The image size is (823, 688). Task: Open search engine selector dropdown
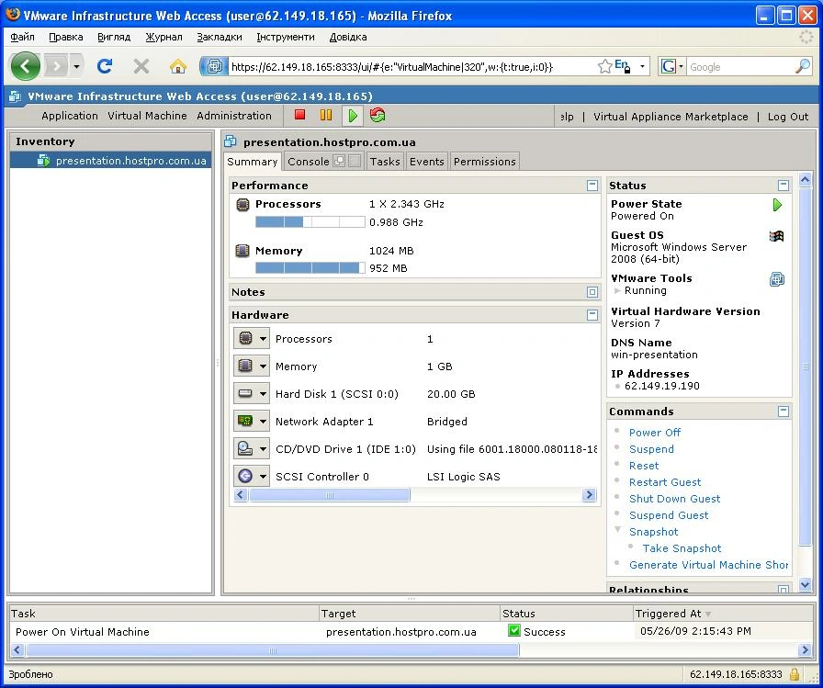(x=682, y=67)
